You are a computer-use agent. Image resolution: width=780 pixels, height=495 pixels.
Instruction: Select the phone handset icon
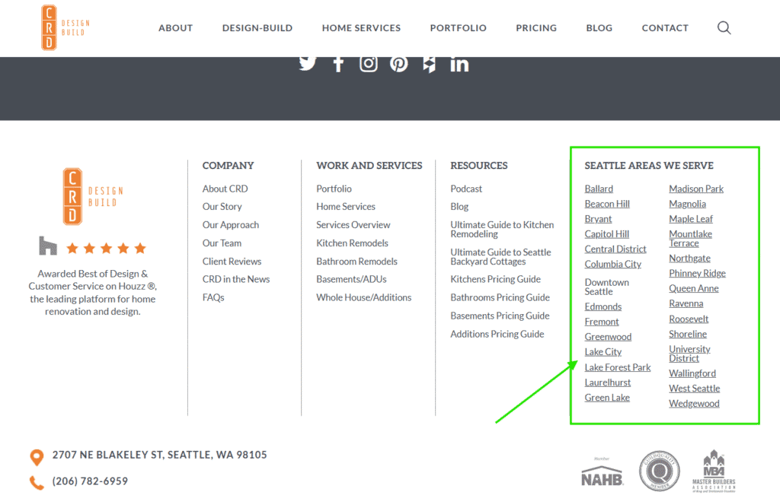tap(37, 481)
